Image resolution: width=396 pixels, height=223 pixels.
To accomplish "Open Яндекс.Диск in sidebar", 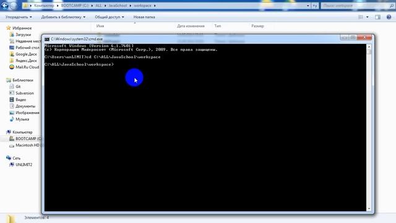I will coord(23,61).
